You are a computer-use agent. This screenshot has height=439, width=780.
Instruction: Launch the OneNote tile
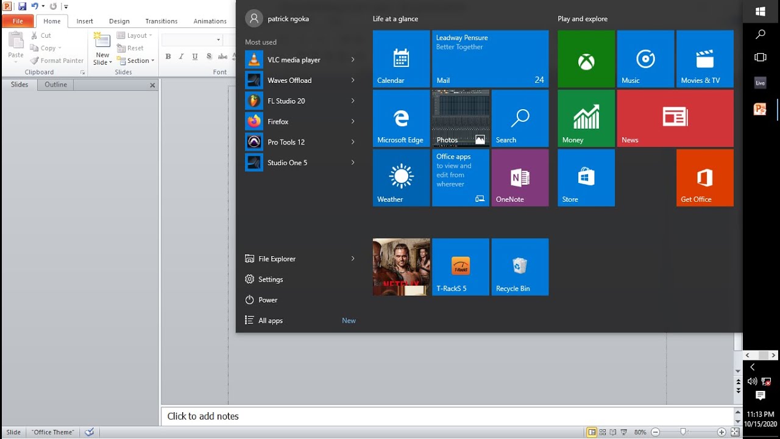[520, 178]
